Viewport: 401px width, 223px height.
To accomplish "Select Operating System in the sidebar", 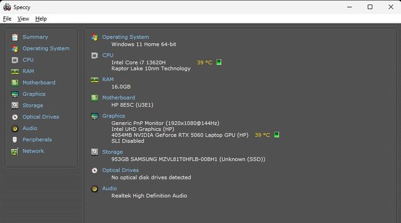I will (46, 49).
